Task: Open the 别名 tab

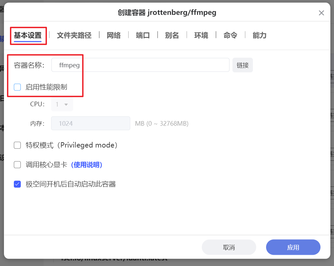Action: click(172, 35)
